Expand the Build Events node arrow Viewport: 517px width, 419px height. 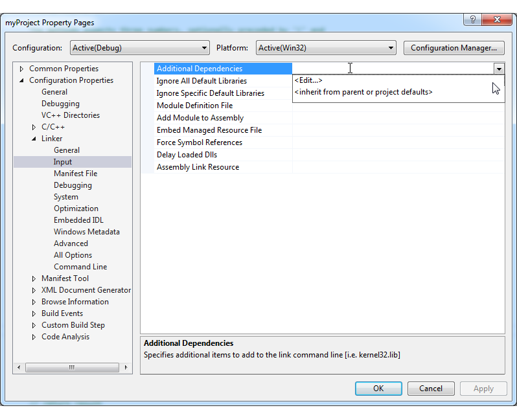[x=34, y=313]
